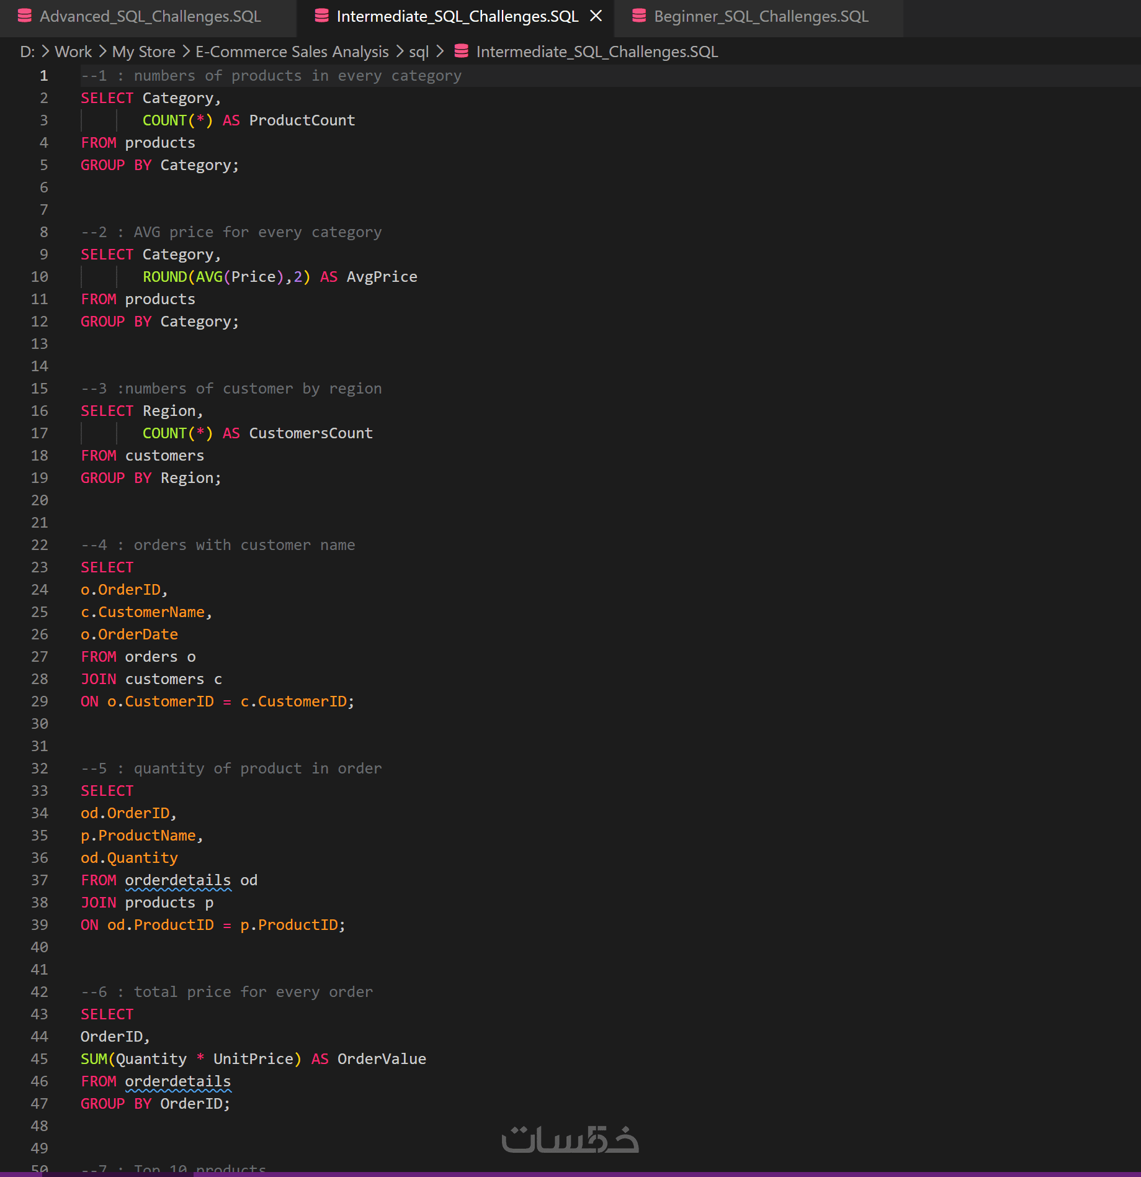Click 'FROM products' on line 4
This screenshot has height=1177, width=1141.
click(x=138, y=143)
